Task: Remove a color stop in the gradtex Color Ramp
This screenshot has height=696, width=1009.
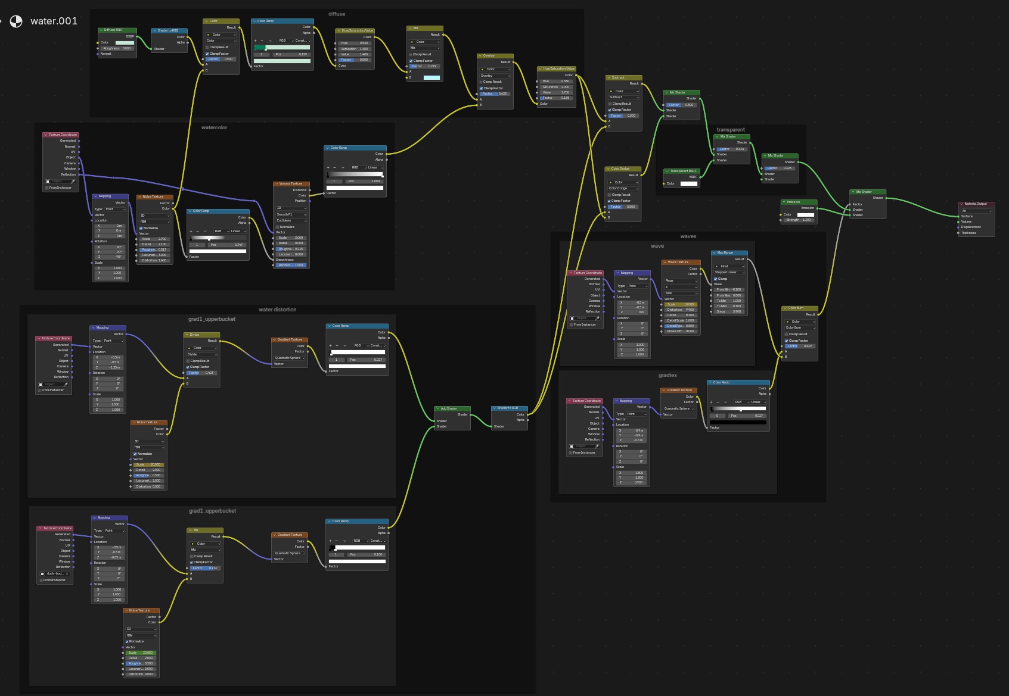Action: (x=717, y=402)
